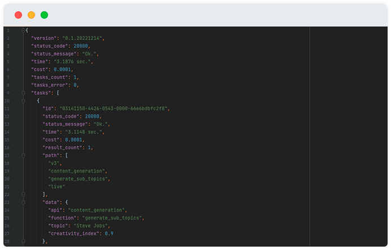Click the "data" key

tap(51, 203)
